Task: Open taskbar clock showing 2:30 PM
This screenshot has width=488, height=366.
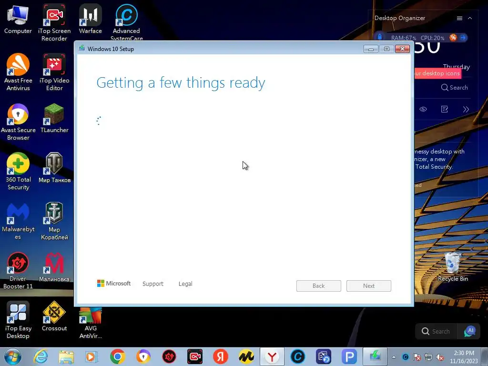Action: click(464, 357)
